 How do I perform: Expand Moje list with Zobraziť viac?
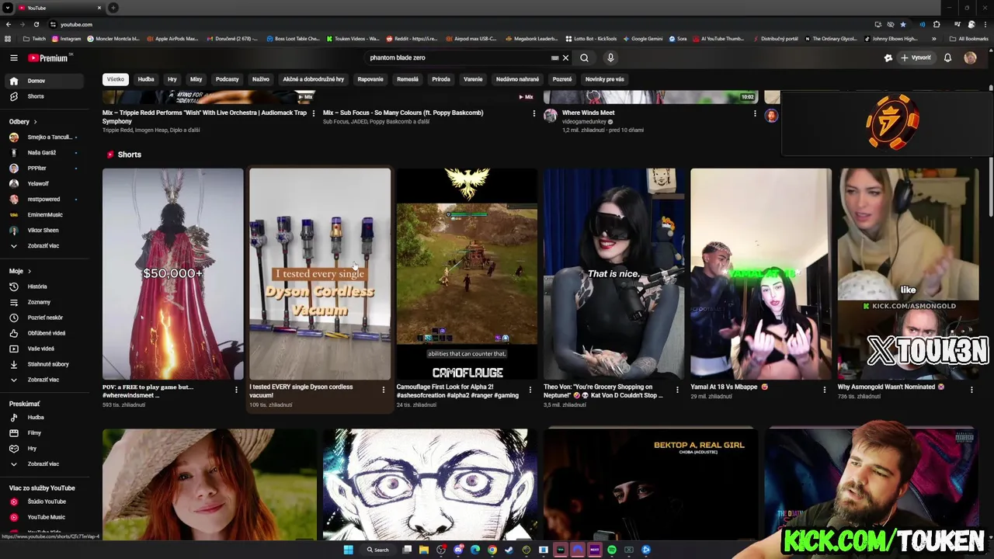[x=43, y=380]
